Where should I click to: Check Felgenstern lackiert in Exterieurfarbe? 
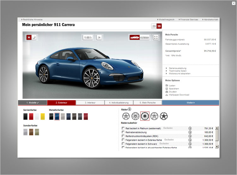click(x=123, y=140)
